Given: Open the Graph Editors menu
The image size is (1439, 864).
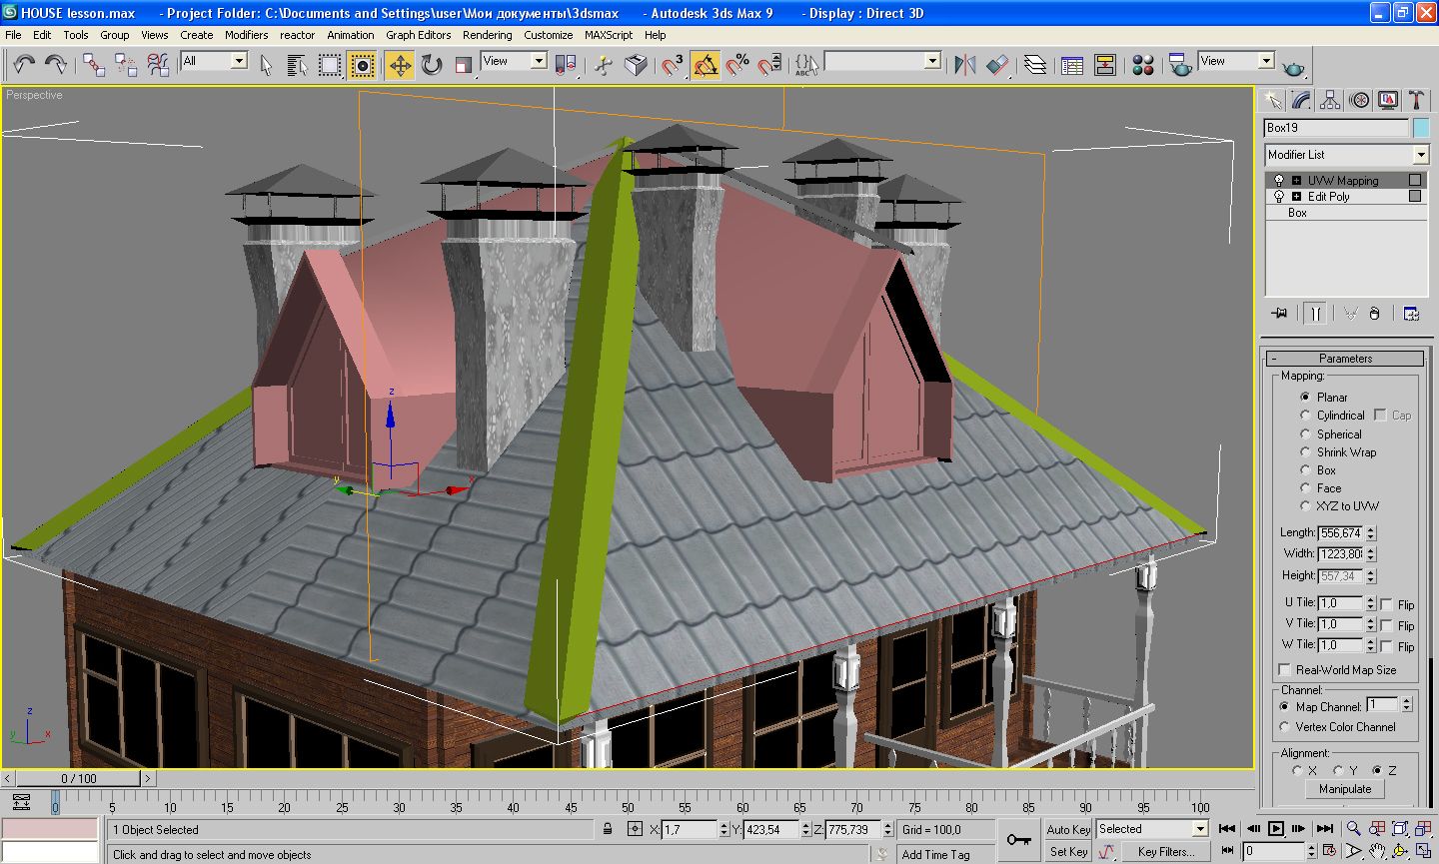Looking at the screenshot, I should (x=419, y=35).
